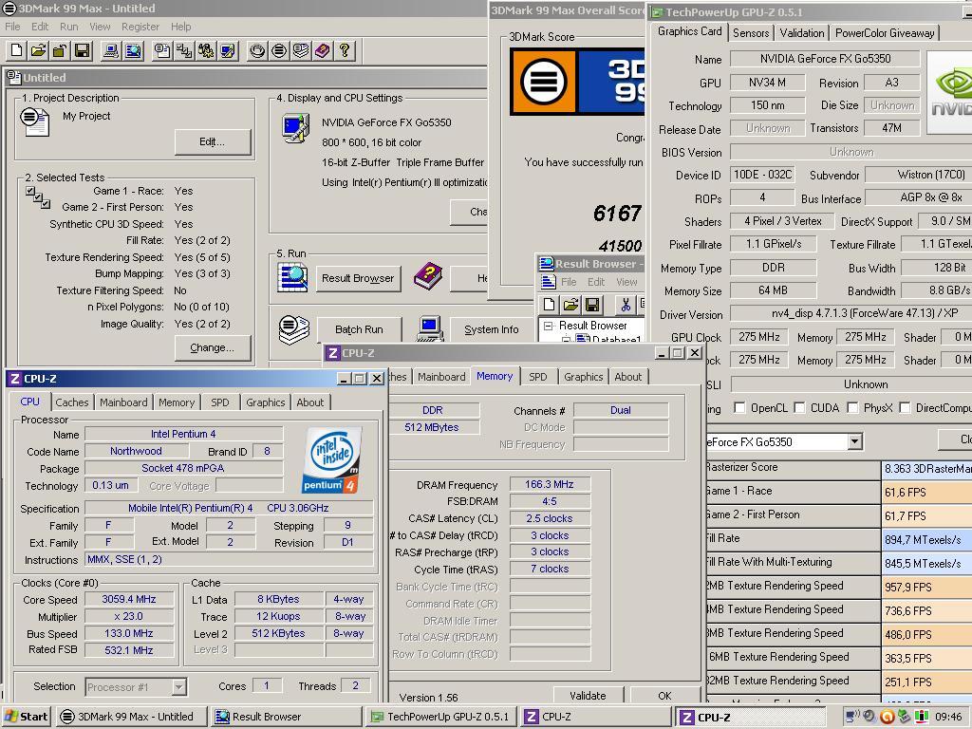Click the Validate button in CPU-Z
Image resolution: width=972 pixels, height=729 pixels.
588,696
